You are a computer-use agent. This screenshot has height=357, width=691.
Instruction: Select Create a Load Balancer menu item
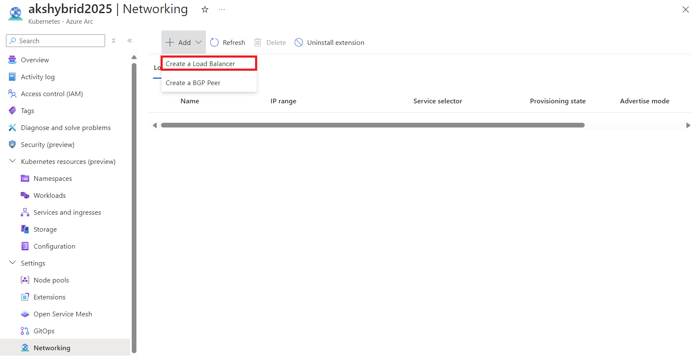(209, 64)
